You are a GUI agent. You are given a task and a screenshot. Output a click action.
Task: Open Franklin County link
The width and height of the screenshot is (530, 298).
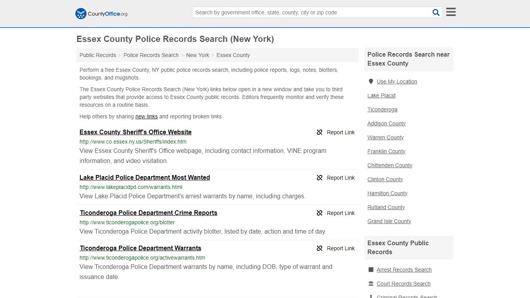[x=386, y=151]
